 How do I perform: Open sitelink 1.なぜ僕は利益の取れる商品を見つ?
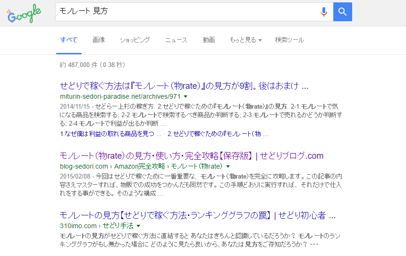pyautogui.click(x=110, y=134)
